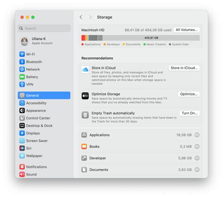Click the 88,41 GB of 494,38 GB used text

coord(148,30)
